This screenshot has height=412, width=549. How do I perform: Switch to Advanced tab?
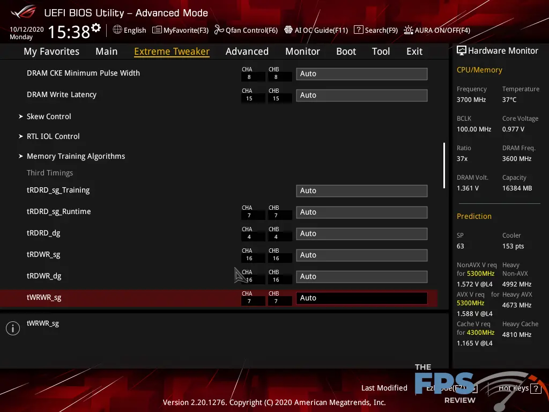click(x=247, y=51)
